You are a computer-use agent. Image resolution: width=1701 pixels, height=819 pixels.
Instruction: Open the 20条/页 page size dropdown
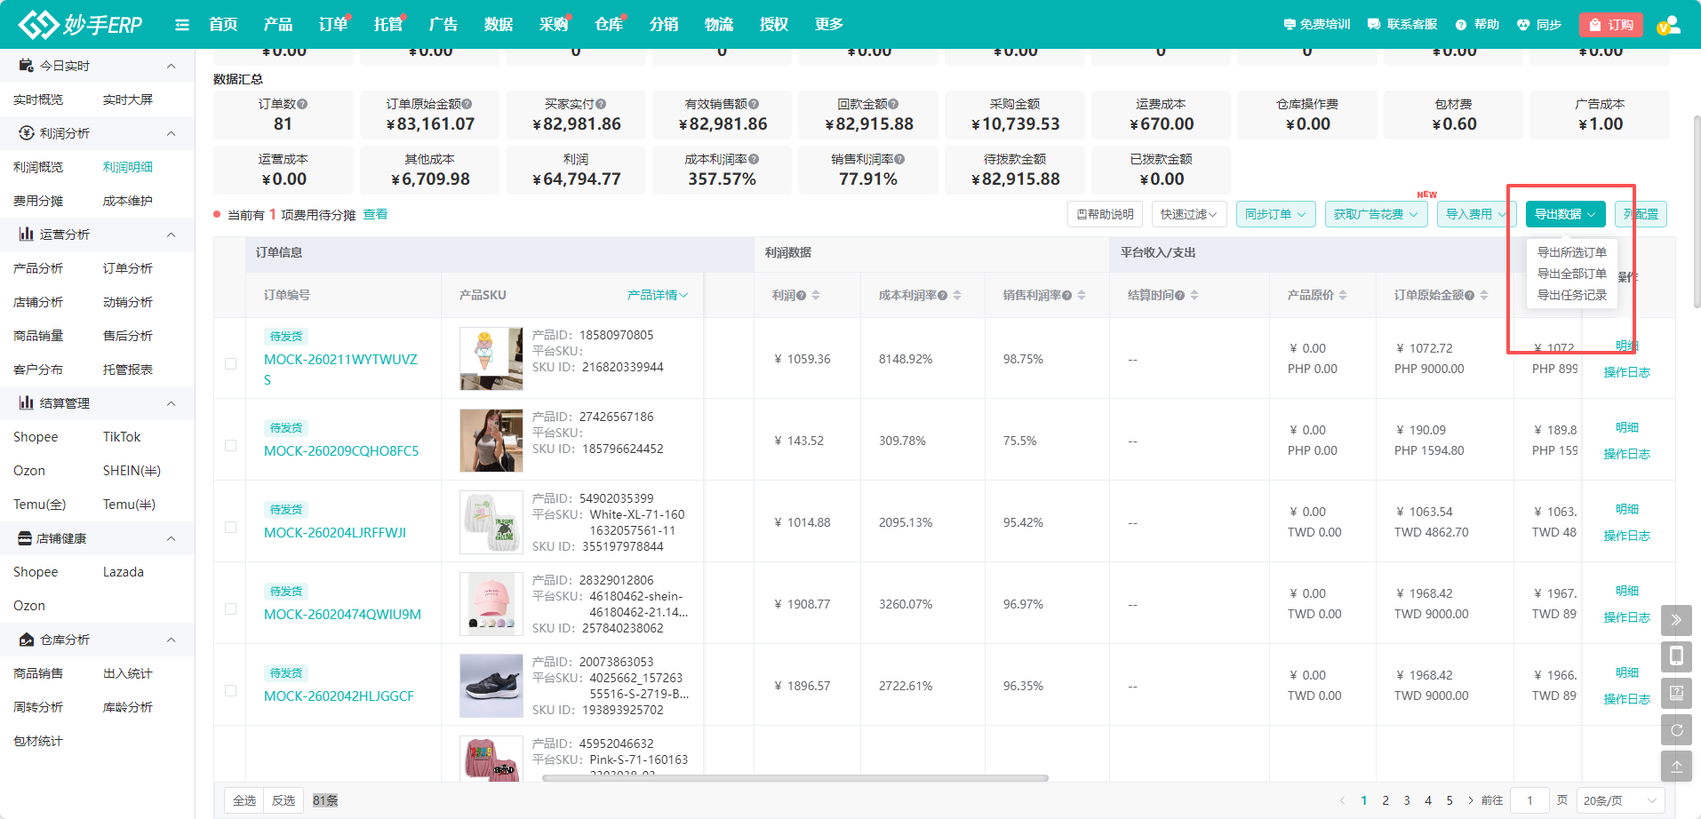pos(1620,800)
